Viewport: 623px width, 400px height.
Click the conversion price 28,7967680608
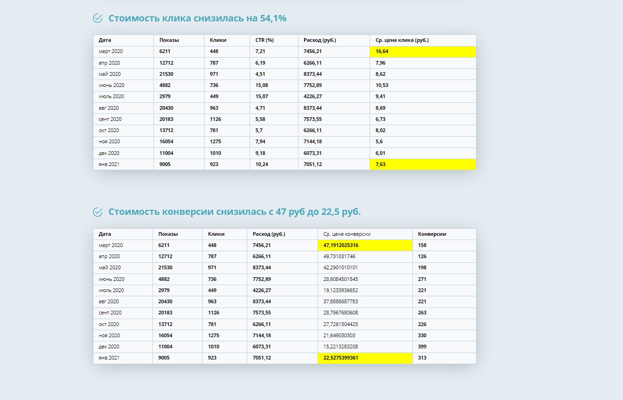pos(341,313)
